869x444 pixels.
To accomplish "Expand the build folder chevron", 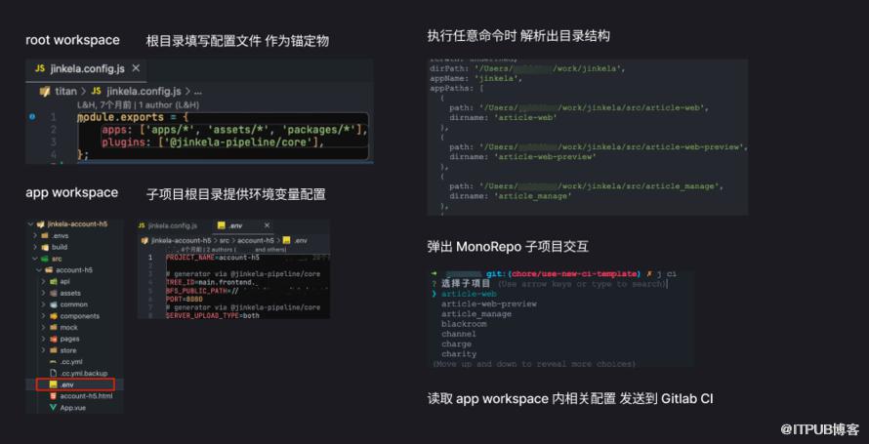I will coord(35,248).
